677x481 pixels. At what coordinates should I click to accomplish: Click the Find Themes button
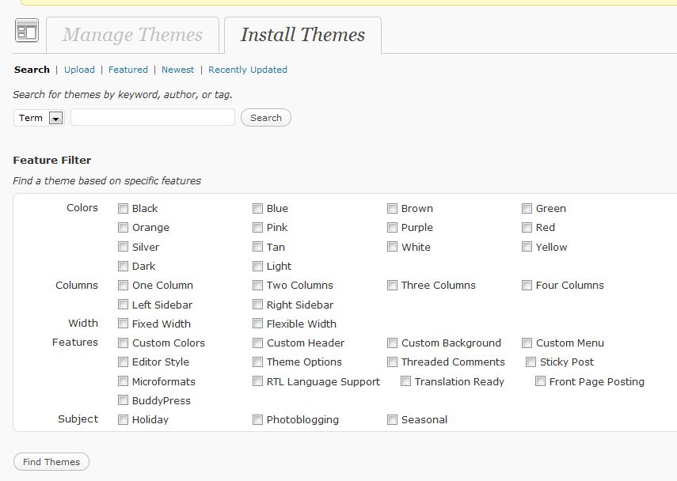click(x=51, y=462)
